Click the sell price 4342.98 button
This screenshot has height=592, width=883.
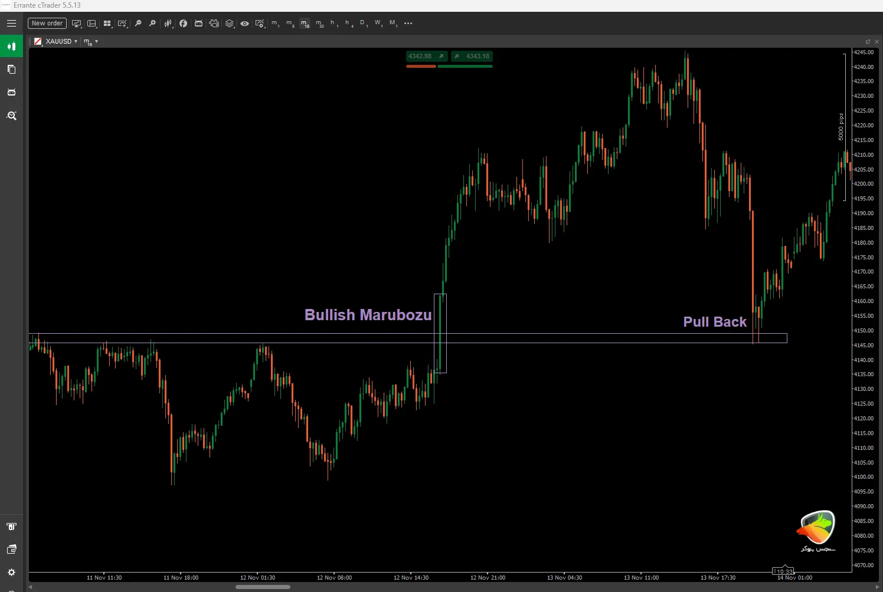pos(421,57)
